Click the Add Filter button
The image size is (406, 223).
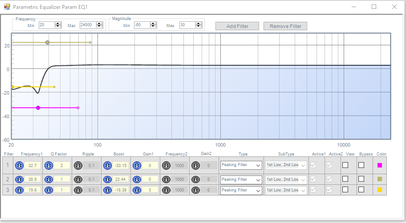coord(237,26)
